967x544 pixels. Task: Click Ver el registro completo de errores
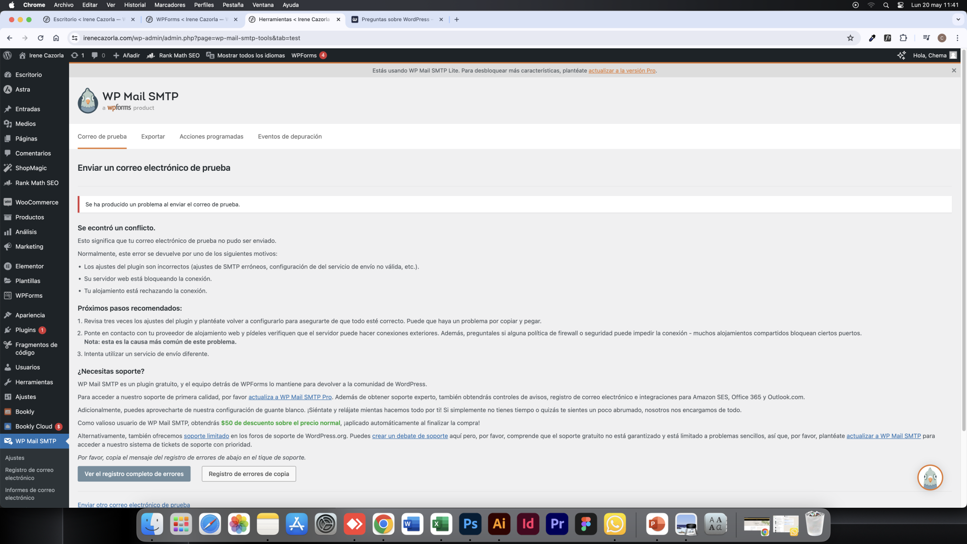[x=134, y=474]
